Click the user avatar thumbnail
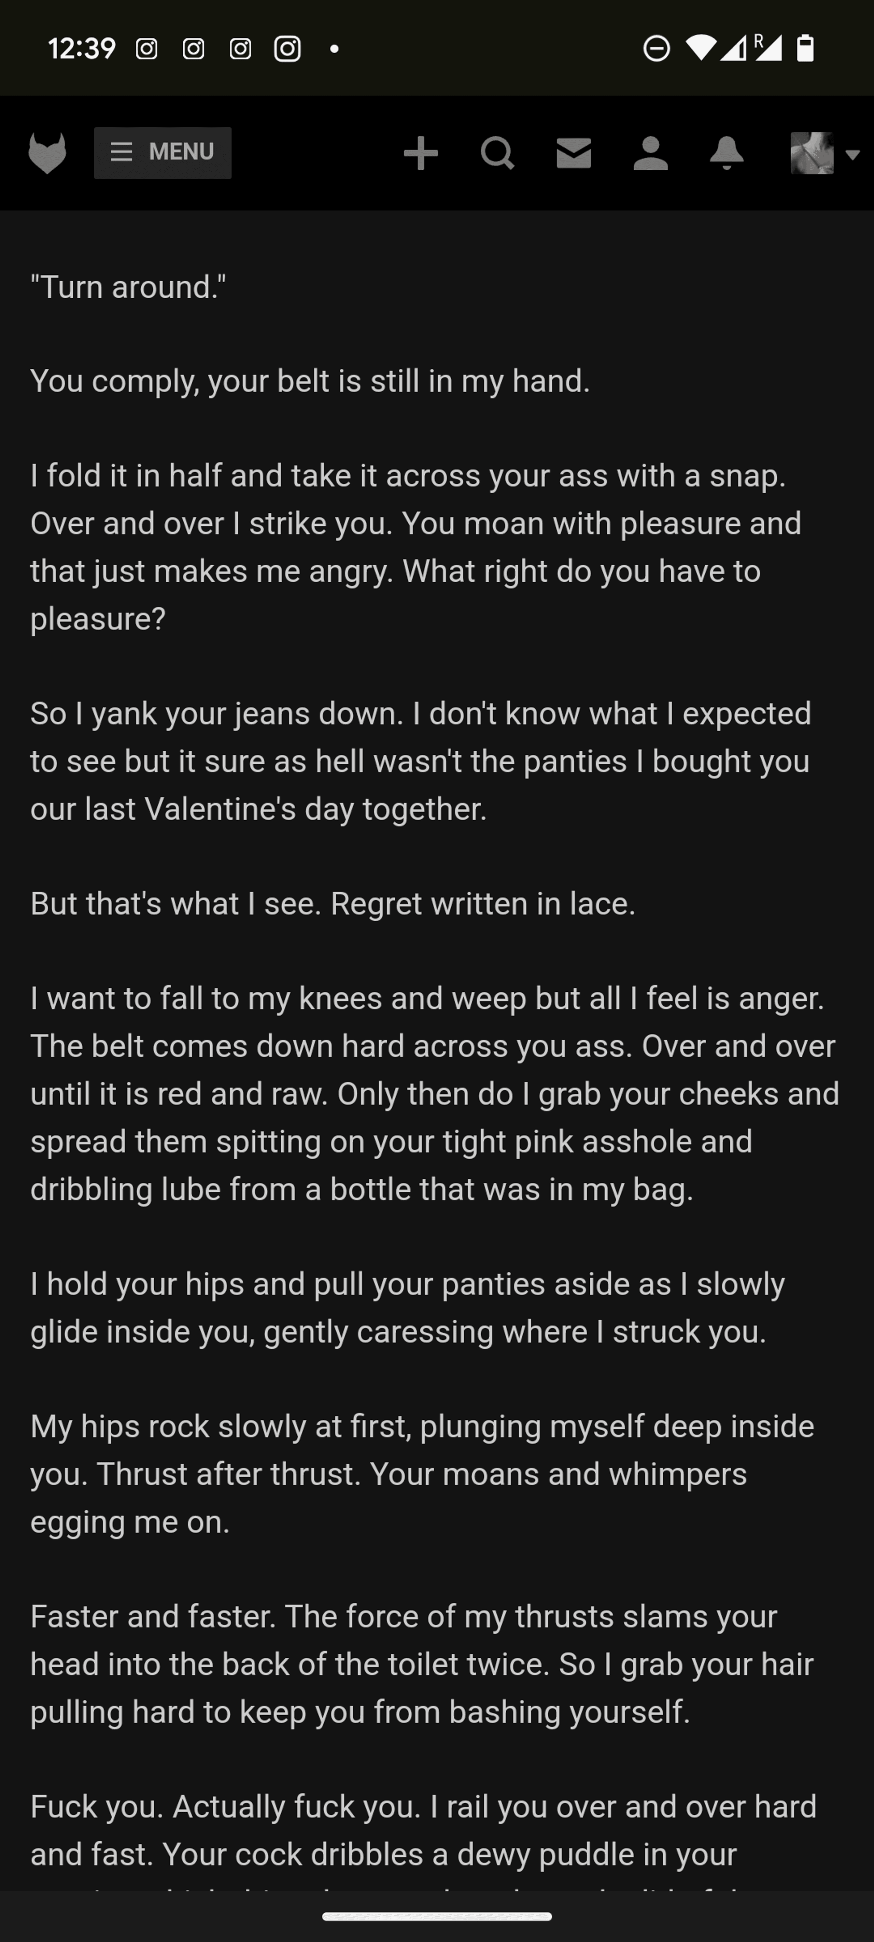This screenshot has width=874, height=1942. tap(812, 153)
